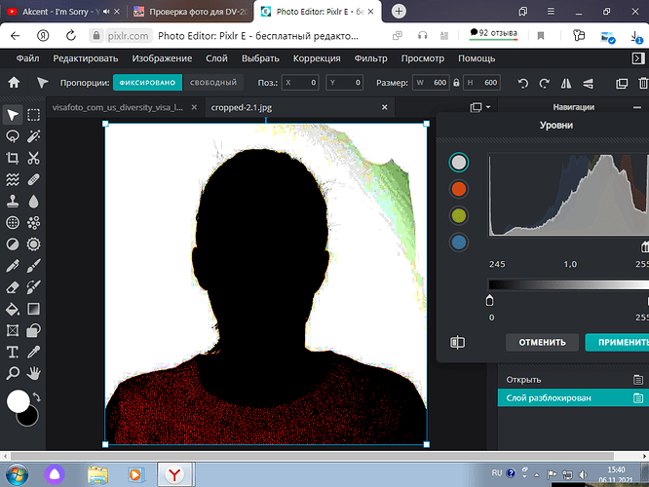Flip the layer vertically
This screenshot has width=649, height=487.
tap(588, 83)
